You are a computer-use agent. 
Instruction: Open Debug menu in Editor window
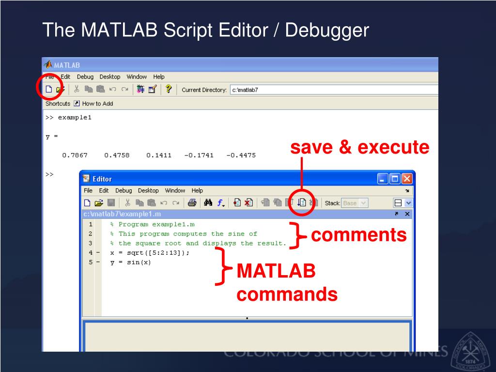(124, 190)
